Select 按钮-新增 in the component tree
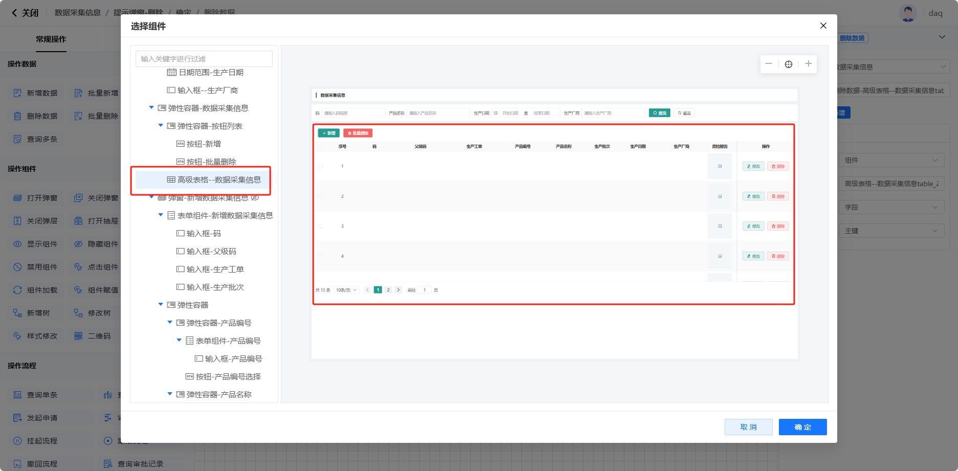Image resolution: width=958 pixels, height=471 pixels. [x=204, y=144]
